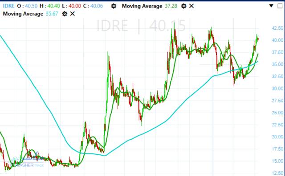Click the 25.00 price axis label
The width and height of the screenshot is (285, 176).
pyautogui.click(x=277, y=113)
